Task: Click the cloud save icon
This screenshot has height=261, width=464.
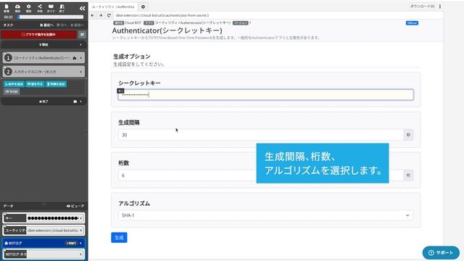Action: (x=17, y=8)
